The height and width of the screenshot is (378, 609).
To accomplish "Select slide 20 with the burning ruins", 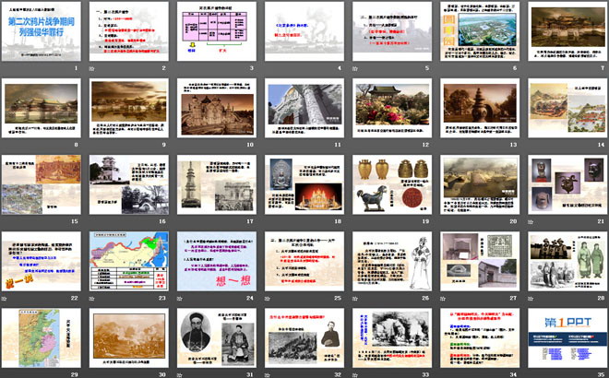I will 480,184.
